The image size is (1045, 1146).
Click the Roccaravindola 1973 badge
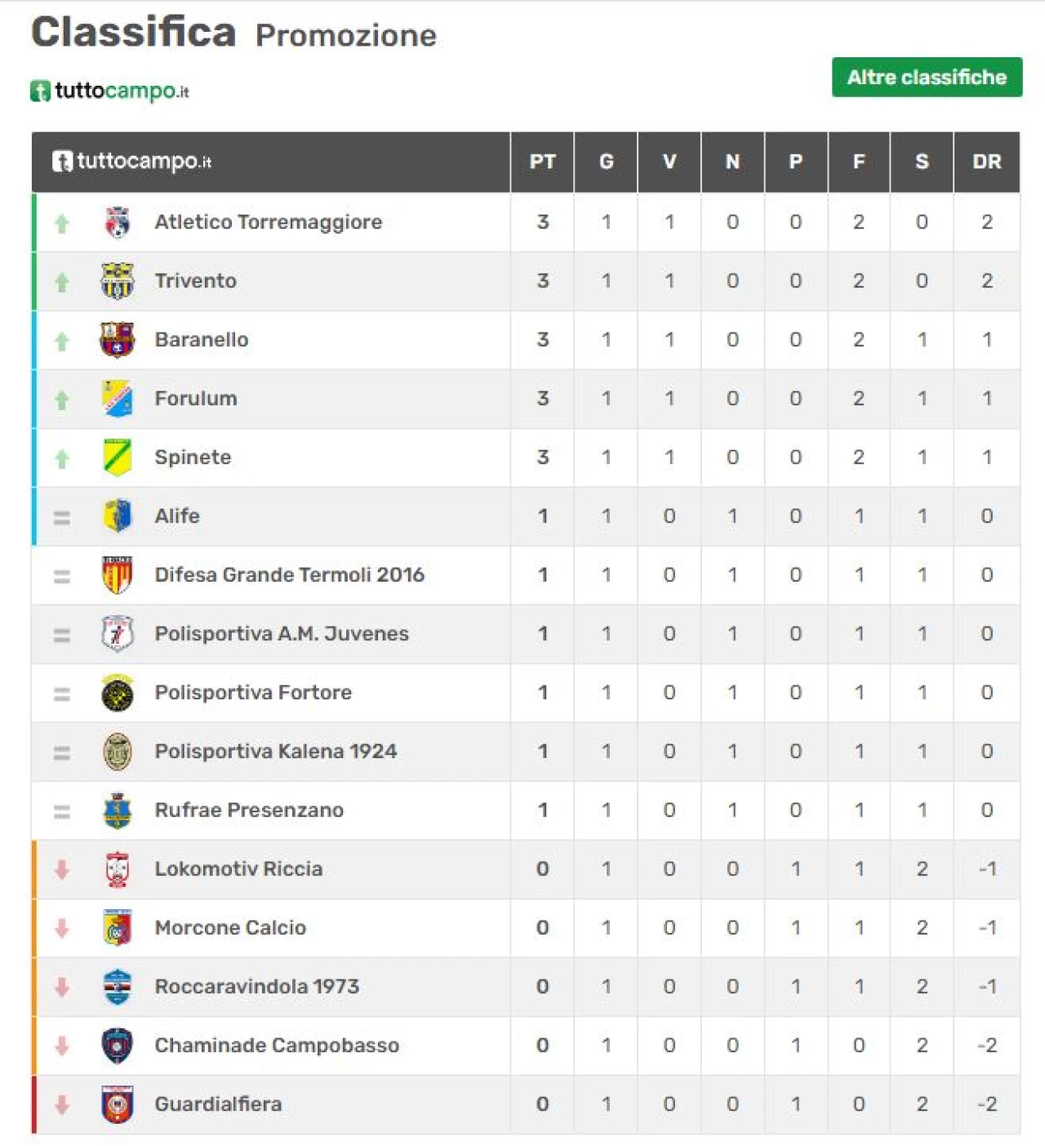click(118, 987)
